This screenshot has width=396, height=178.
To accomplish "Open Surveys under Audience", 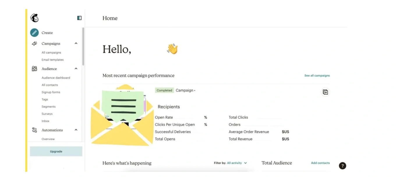I will pos(47,114).
